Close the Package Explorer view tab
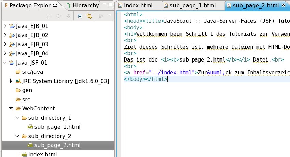Viewport: 290px width, 157px height. [55, 5]
